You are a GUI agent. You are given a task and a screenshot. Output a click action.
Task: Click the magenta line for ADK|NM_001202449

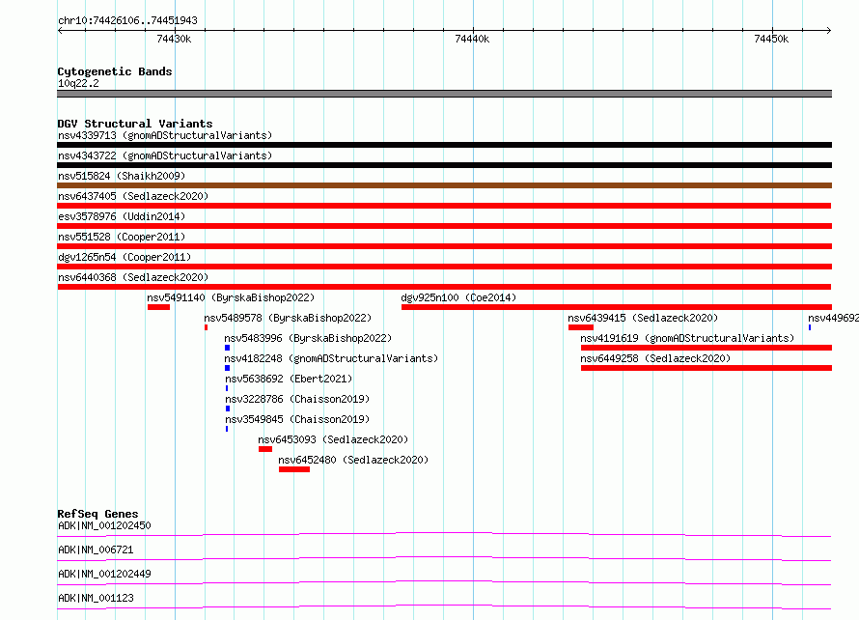point(444,582)
